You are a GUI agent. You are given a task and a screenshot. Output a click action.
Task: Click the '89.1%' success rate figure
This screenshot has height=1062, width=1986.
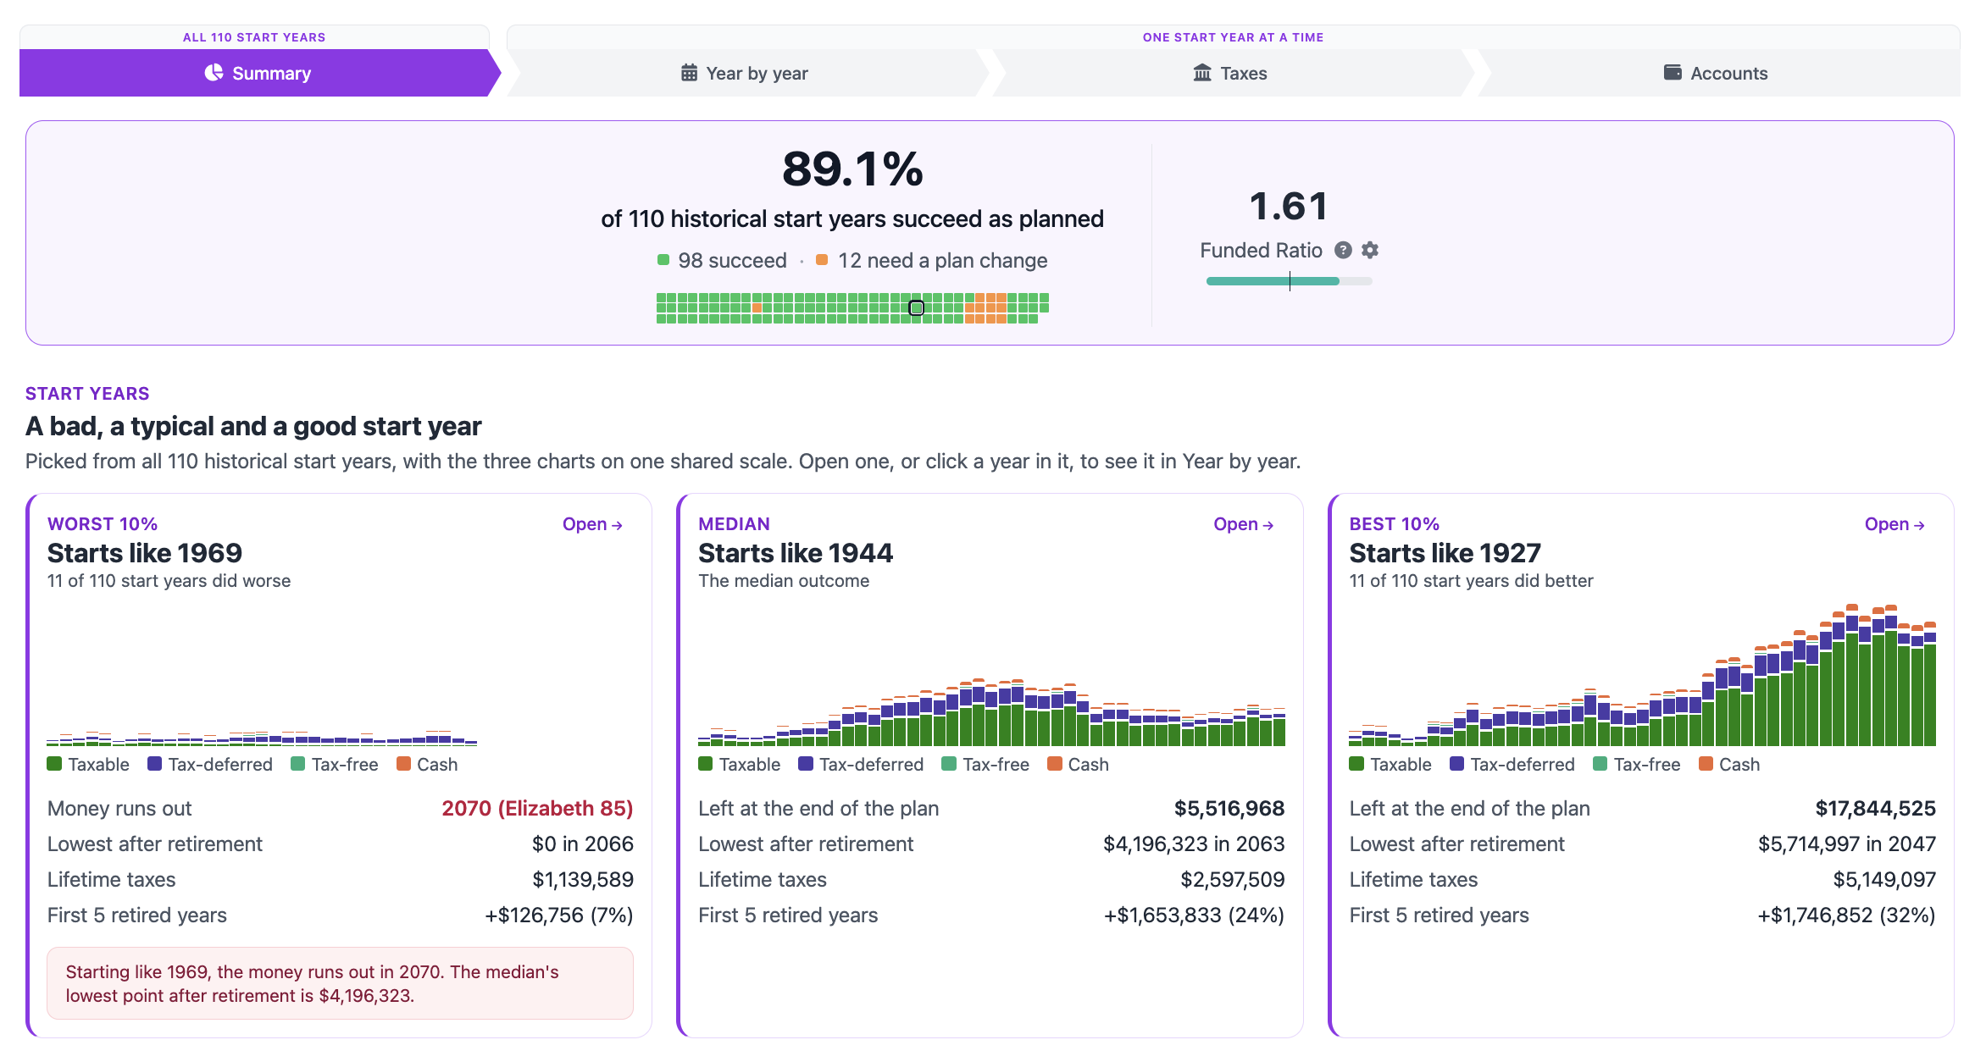click(852, 169)
